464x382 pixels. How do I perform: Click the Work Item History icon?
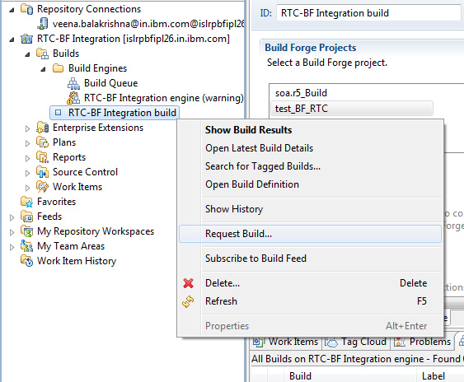pos(26,261)
